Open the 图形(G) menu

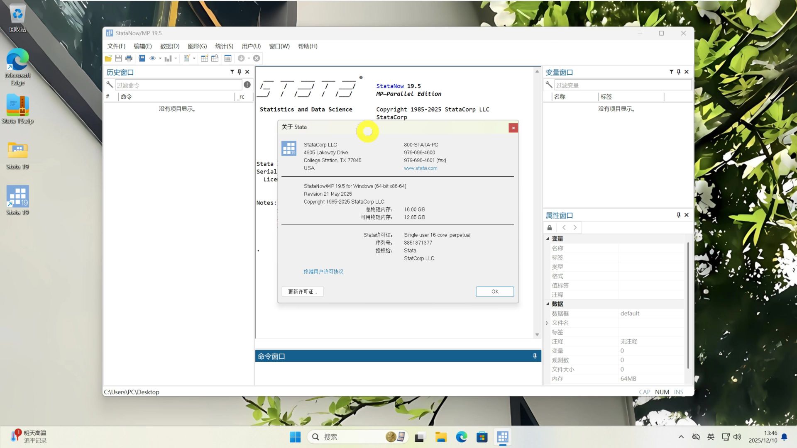click(x=197, y=46)
